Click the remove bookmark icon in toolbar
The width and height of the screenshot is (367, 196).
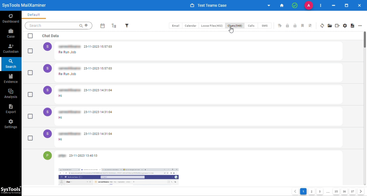[310, 26]
